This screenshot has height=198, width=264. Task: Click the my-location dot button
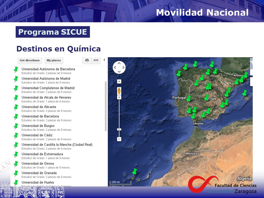pyautogui.click(x=119, y=82)
